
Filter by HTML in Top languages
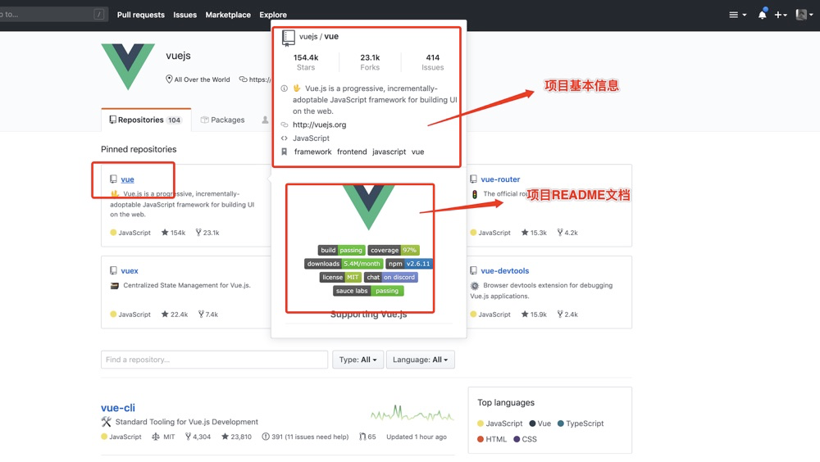pos(491,439)
